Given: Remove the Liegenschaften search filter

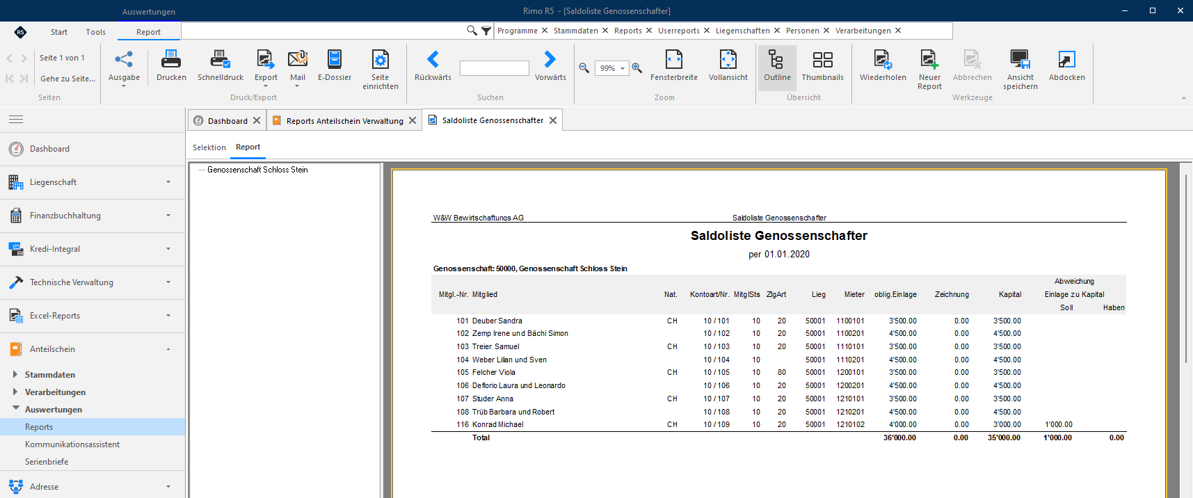Looking at the screenshot, I should click(777, 31).
